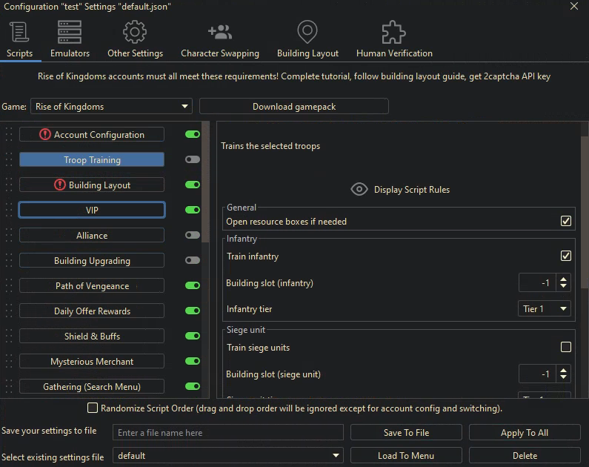589x467 pixels.
Task: Select the Alliance script
Action: pyautogui.click(x=92, y=235)
